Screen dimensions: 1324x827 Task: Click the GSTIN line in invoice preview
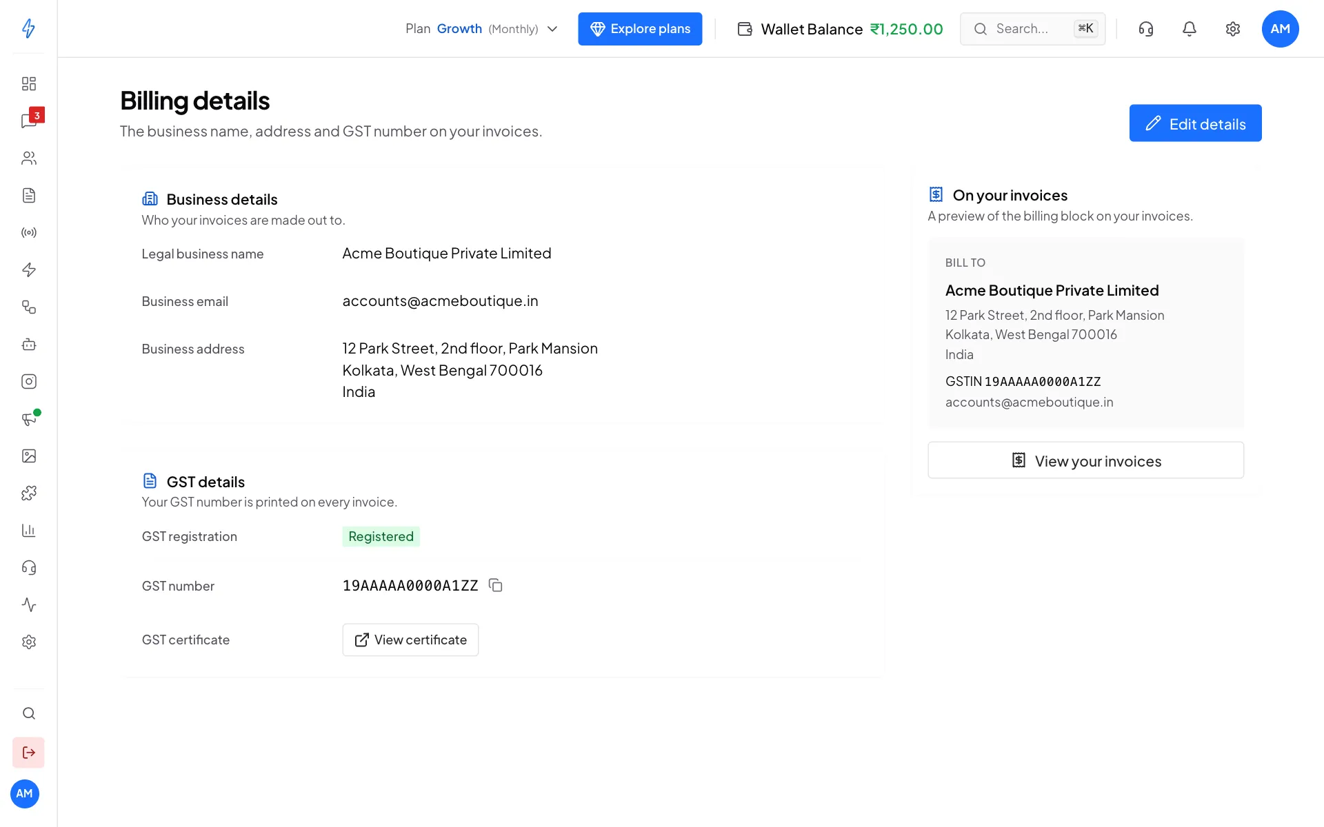click(x=1023, y=381)
